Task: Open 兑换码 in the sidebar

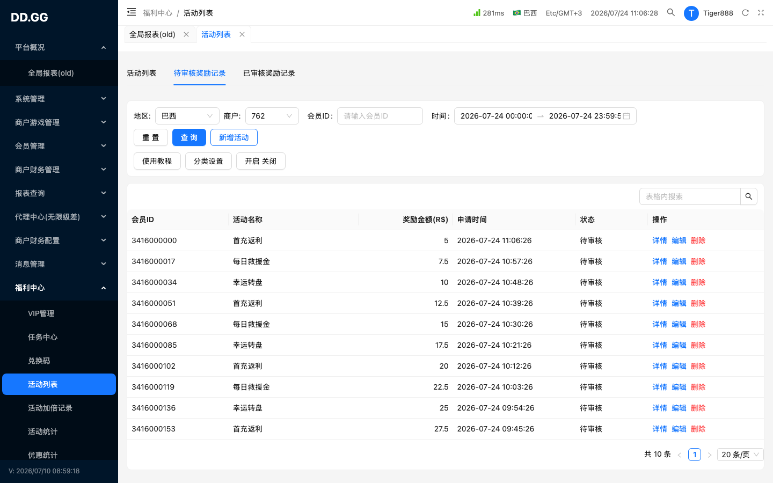Action: coord(59,361)
